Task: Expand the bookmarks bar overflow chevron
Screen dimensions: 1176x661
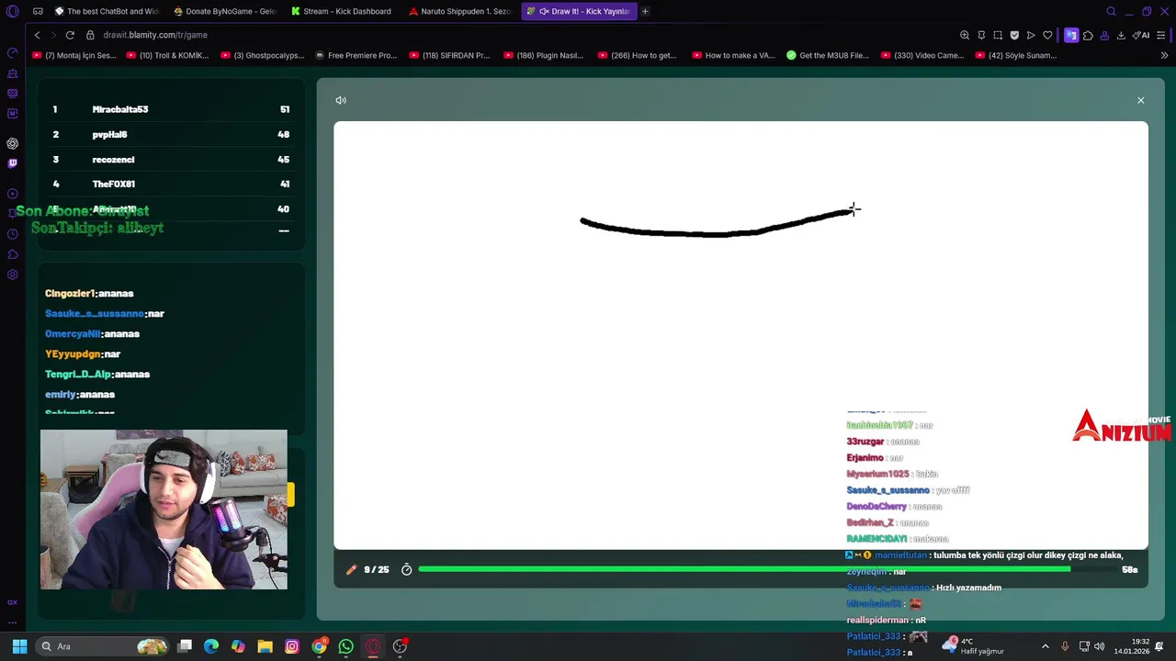Action: point(1165,55)
